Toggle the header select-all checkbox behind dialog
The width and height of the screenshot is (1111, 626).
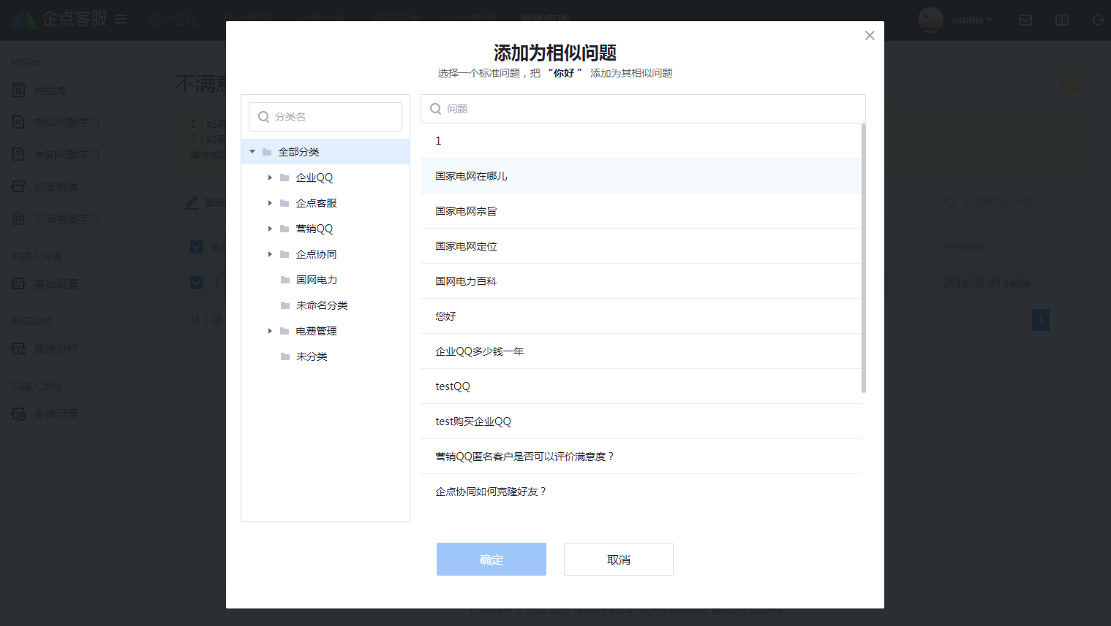(197, 247)
